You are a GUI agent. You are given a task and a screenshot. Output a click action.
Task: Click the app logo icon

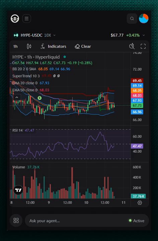pyautogui.click(x=15, y=19)
